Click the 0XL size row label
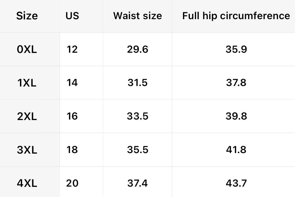Screen dimensions: 295x197 pyautogui.click(x=27, y=50)
